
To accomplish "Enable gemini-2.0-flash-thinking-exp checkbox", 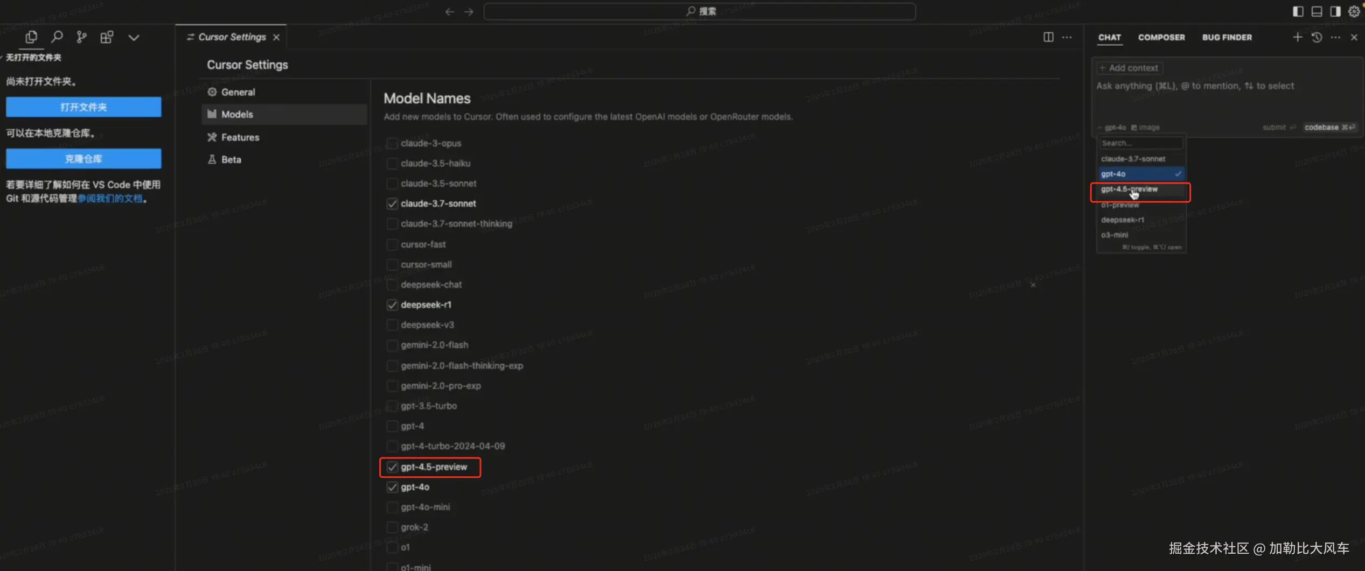I will click(392, 365).
